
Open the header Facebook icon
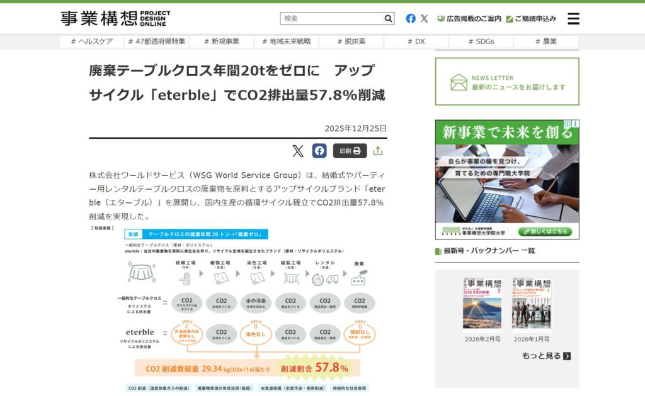(x=411, y=19)
